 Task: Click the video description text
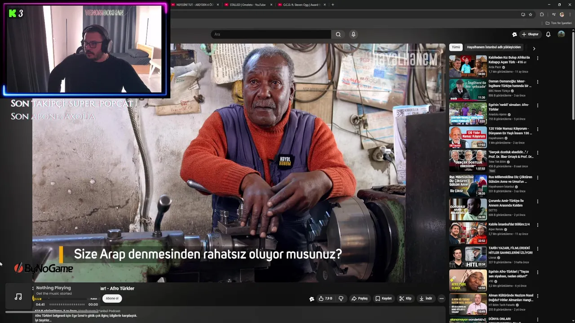(86, 318)
